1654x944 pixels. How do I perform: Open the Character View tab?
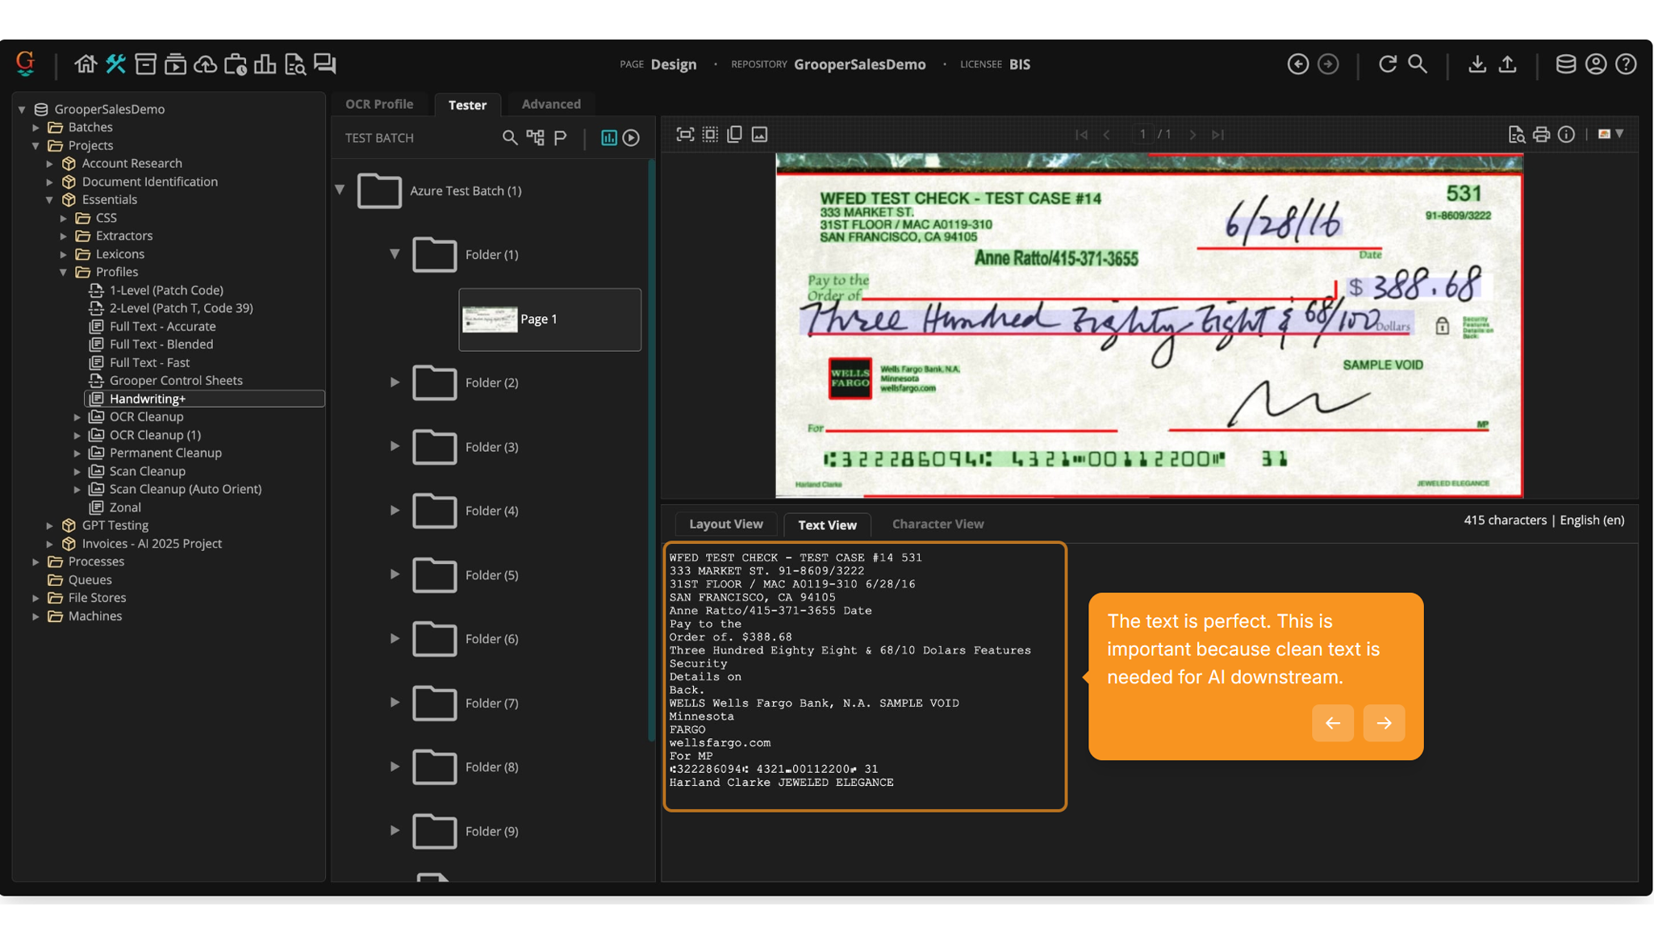(x=938, y=524)
